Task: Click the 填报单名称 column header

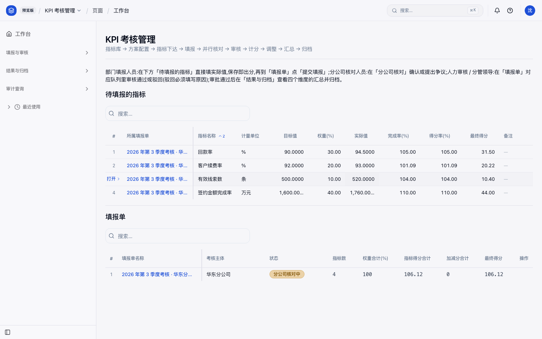Action: [133, 258]
